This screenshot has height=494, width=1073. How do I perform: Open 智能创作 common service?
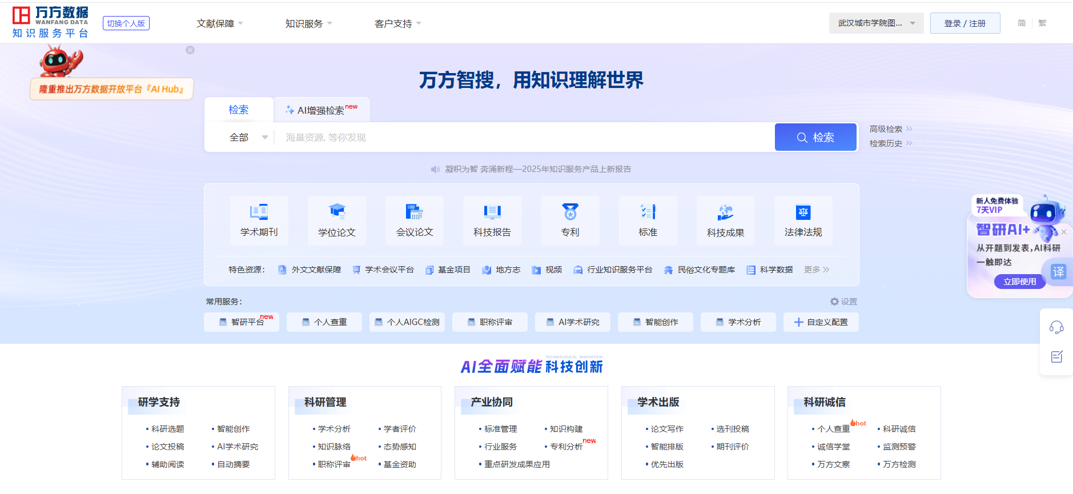point(656,322)
